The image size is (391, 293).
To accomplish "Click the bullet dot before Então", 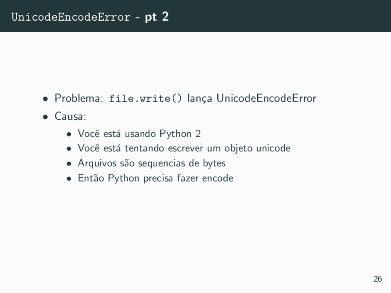I will [x=69, y=179].
